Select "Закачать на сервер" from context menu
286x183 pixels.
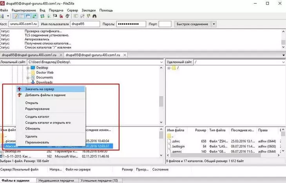(39, 89)
